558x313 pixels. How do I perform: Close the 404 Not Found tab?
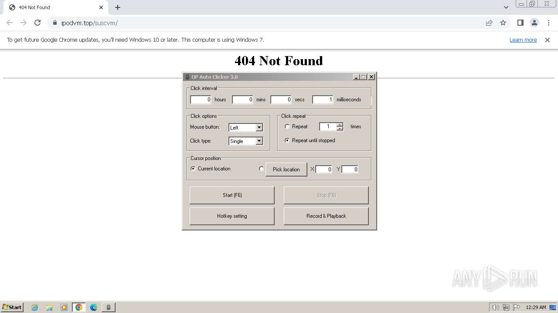[101, 7]
